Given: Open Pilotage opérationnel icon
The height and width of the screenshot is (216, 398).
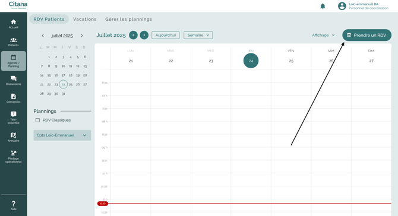Looking at the screenshot, I should pos(14,153).
